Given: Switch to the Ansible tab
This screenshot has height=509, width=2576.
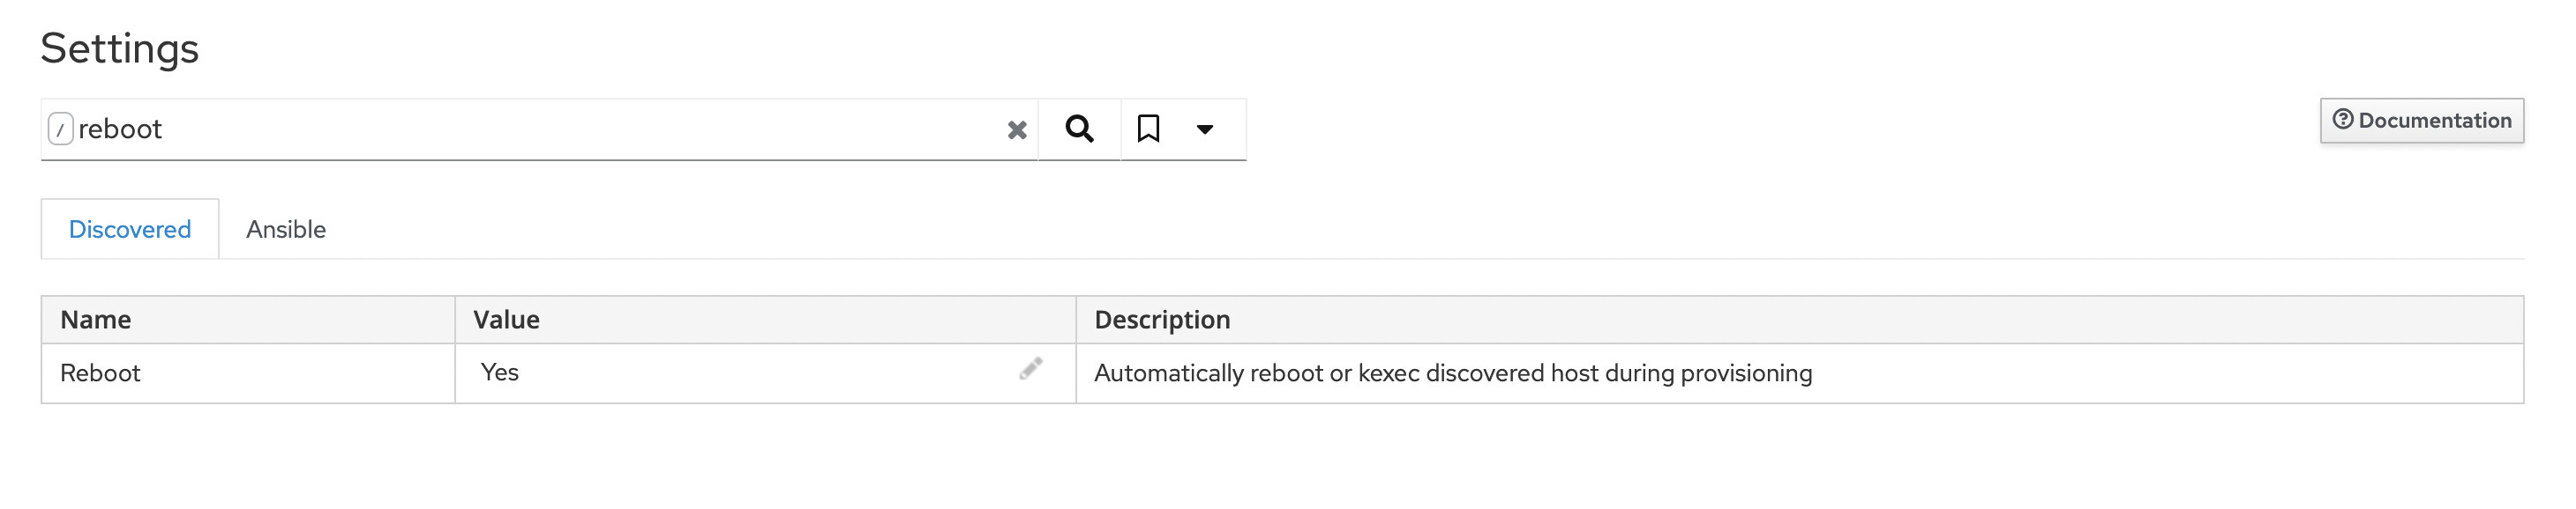Looking at the screenshot, I should pos(286,230).
